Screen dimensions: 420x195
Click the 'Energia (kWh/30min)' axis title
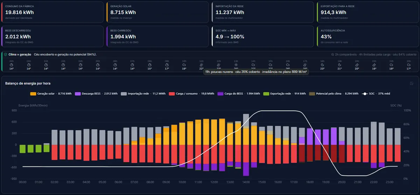click(33, 105)
